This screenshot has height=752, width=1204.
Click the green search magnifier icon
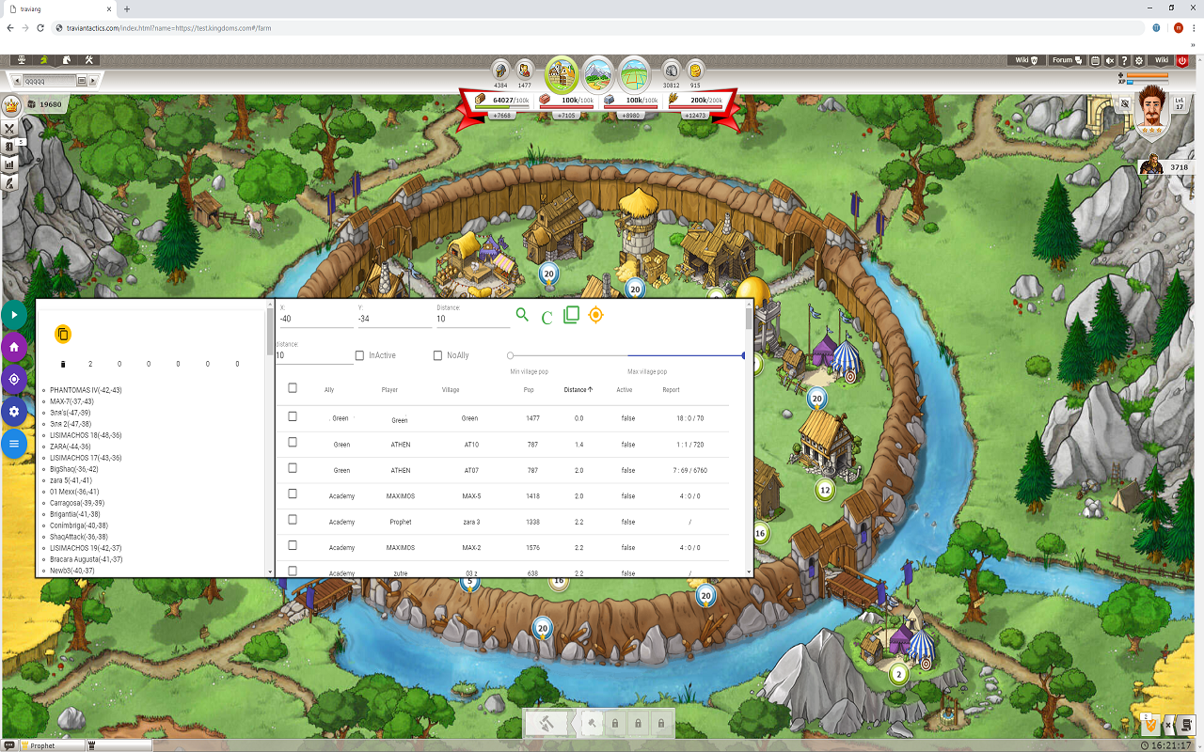point(522,315)
